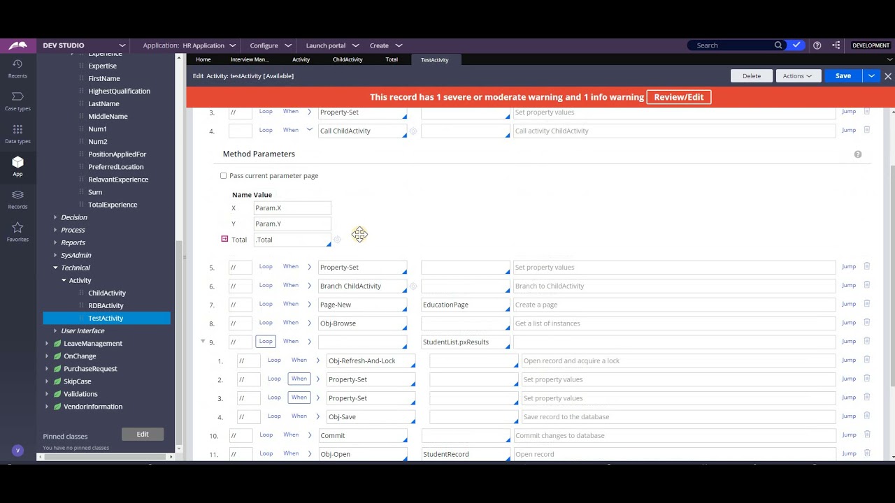Open the Save button's dropdown arrow

pos(871,75)
